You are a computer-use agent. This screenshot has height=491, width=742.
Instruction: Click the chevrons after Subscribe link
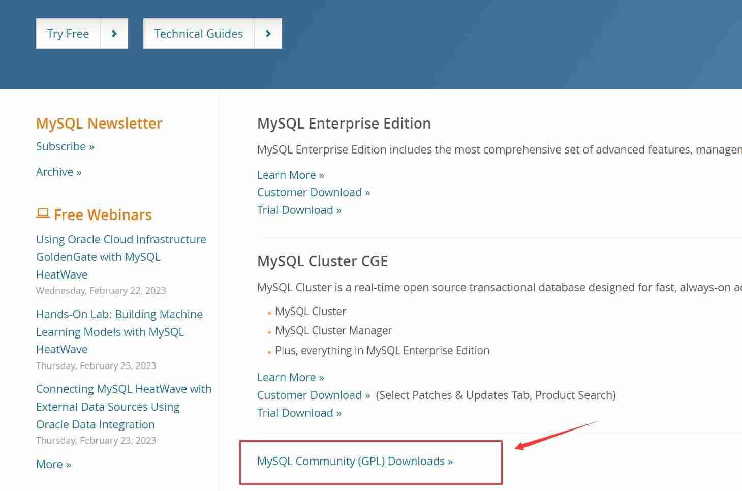[91, 147]
